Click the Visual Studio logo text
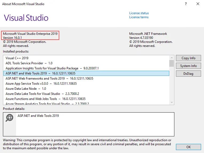The width and height of the screenshot is (204, 153). [x=26, y=18]
